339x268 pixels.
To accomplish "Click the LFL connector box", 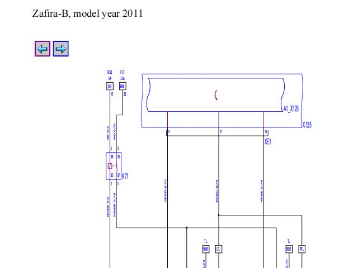I will (219, 249).
